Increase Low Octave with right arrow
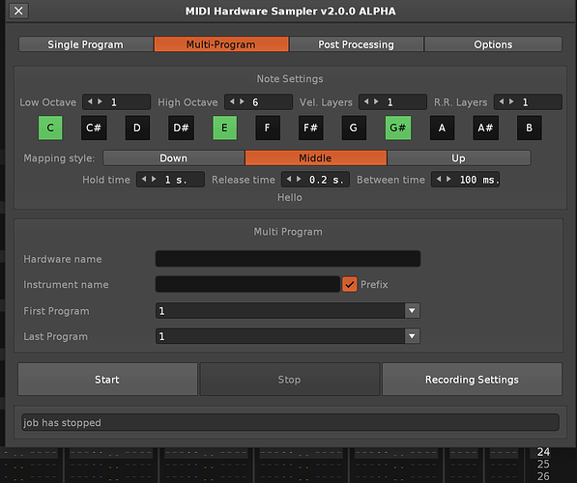Image resolution: width=577 pixels, height=483 pixels. [x=101, y=101]
